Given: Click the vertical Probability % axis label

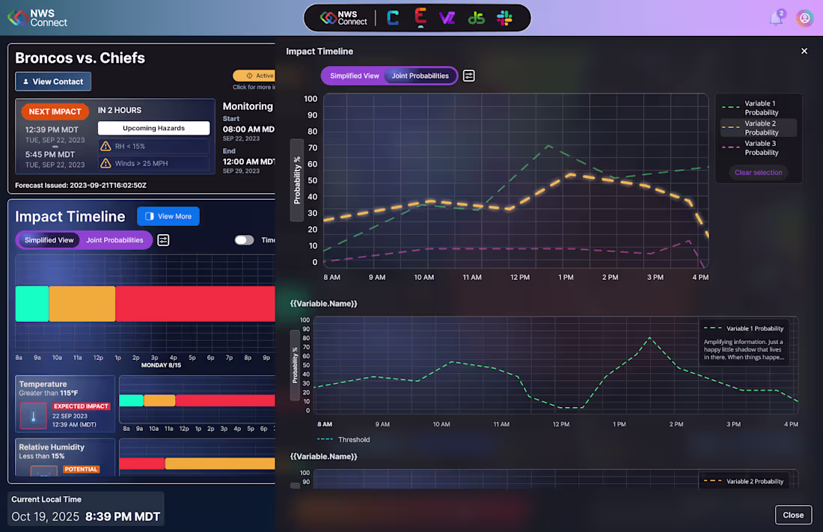Looking at the screenshot, I should 297,180.
